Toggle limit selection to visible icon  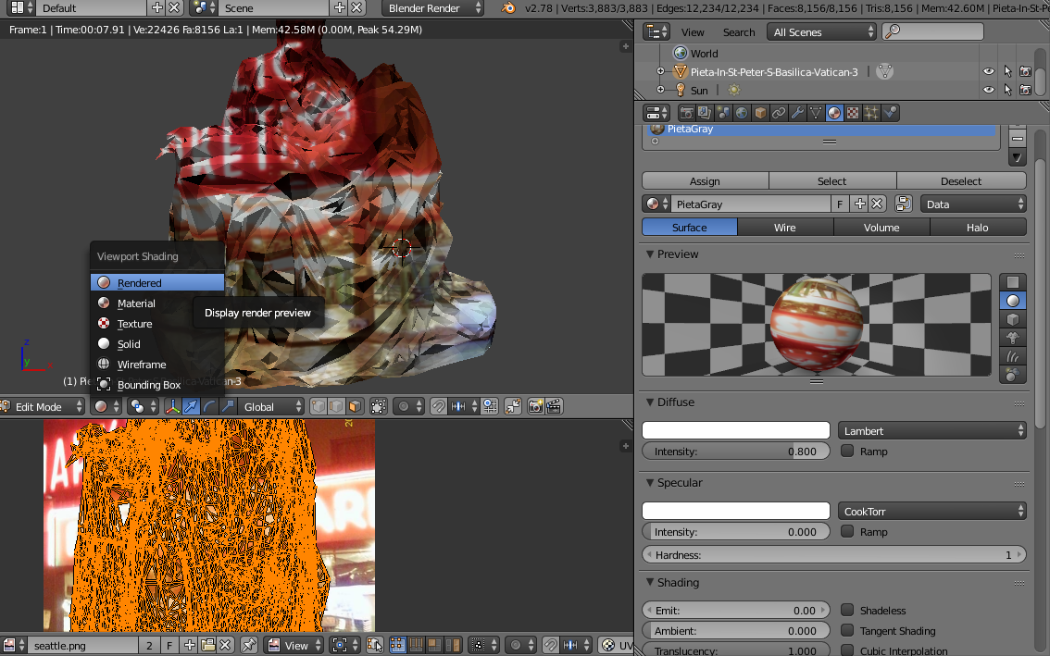[x=379, y=406]
